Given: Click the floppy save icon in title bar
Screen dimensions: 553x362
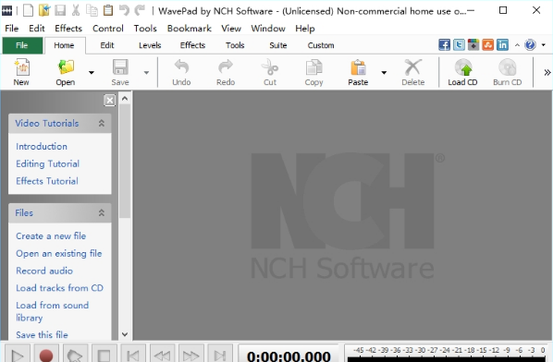Looking at the screenshot, I should [60, 10].
